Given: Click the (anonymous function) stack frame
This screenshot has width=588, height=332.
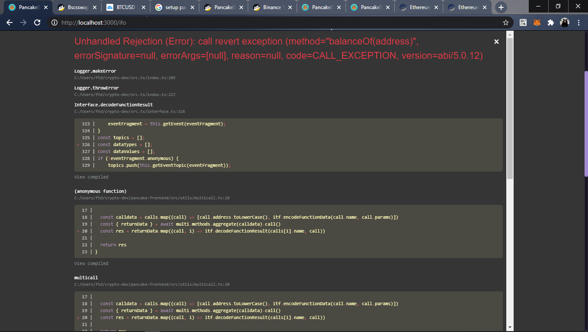Looking at the screenshot, I should coord(100,191).
